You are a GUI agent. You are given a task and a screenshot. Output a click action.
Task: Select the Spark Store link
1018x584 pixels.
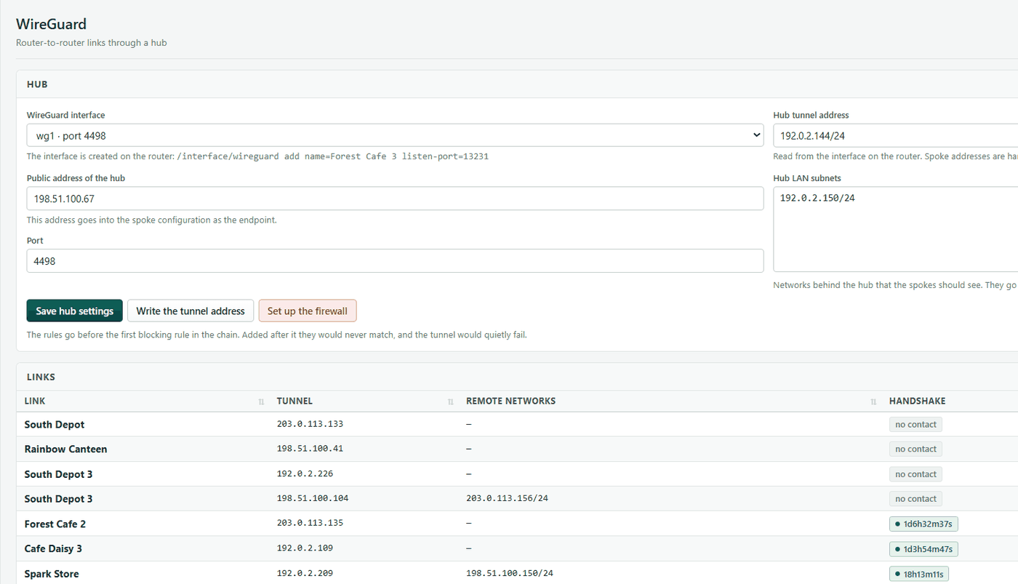(52, 574)
